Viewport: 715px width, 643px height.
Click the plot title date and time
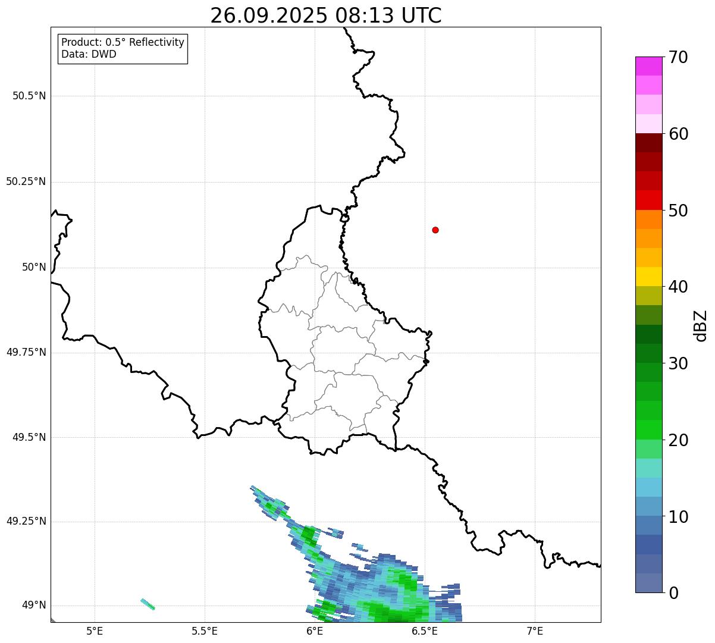coord(326,15)
